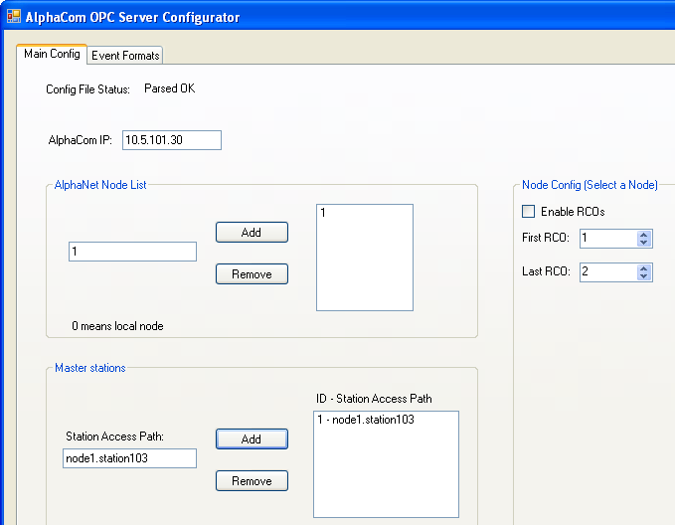Decrease First RCO with the down arrow

(644, 243)
